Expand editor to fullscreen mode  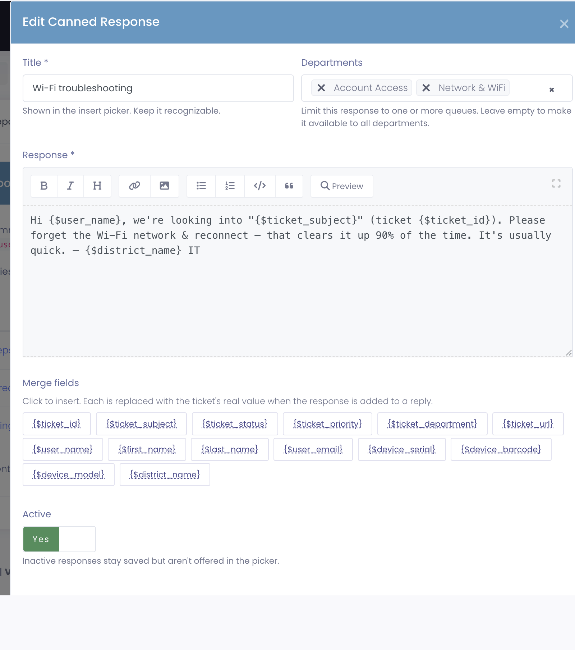click(556, 184)
